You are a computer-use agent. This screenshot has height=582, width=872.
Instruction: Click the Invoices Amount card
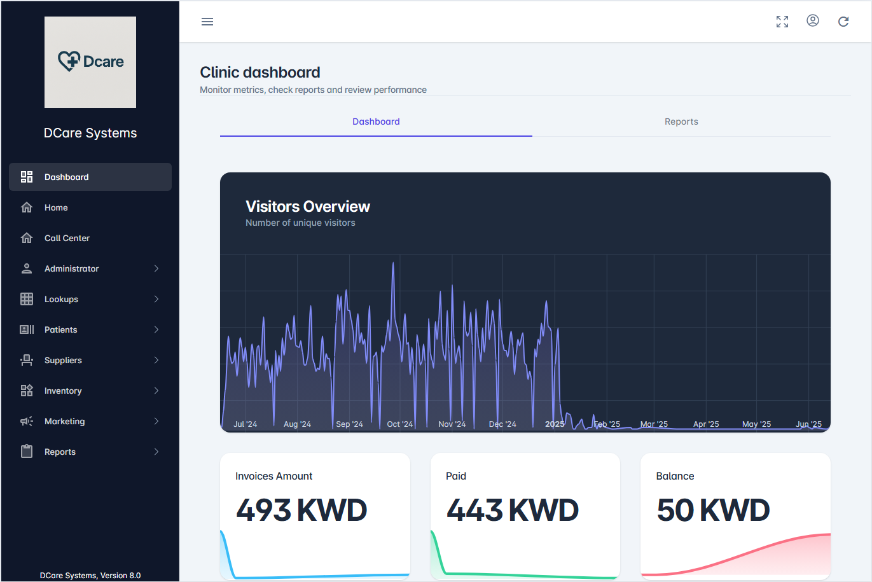coord(315,509)
